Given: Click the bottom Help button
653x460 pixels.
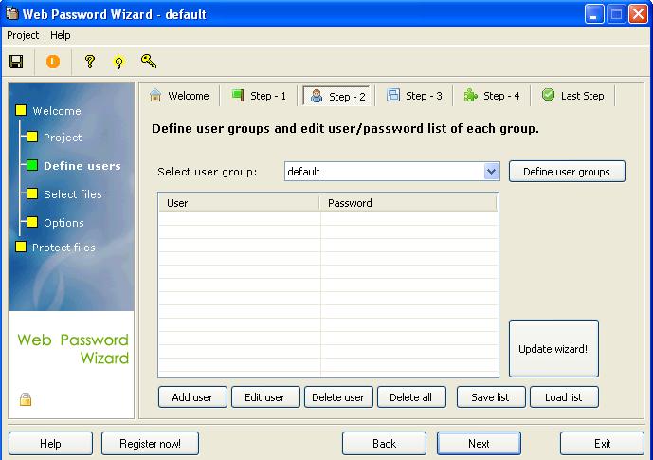Looking at the screenshot, I should 50,443.
